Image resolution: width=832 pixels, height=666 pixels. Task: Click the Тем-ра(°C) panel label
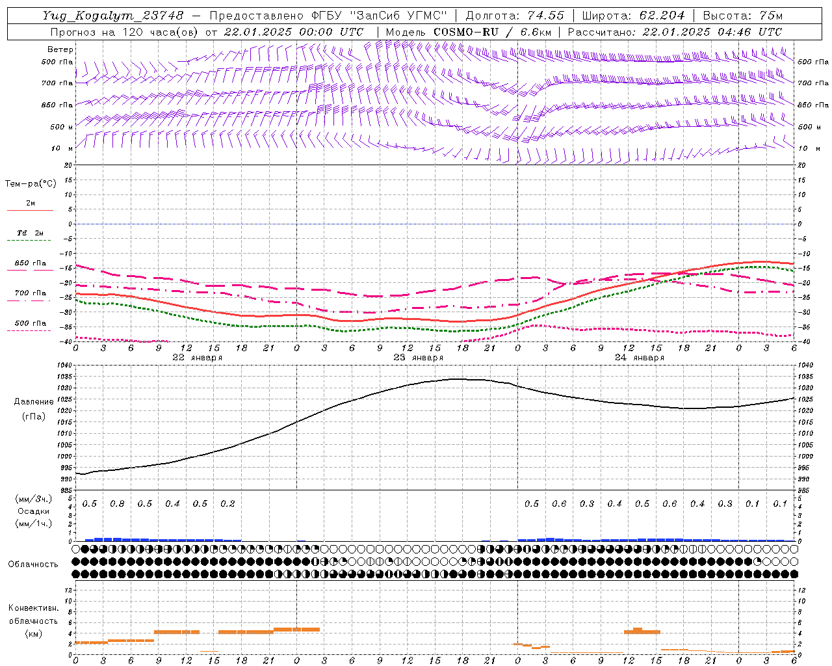31,183
